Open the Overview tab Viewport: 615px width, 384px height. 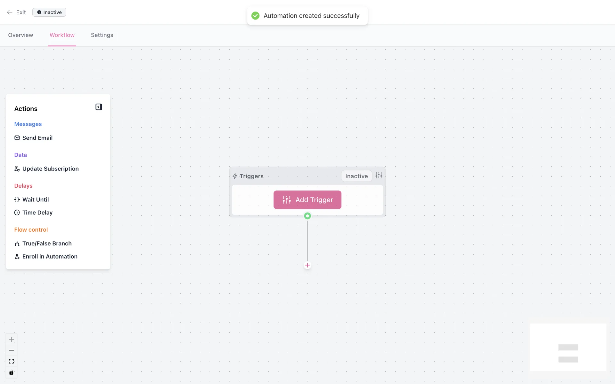20,35
